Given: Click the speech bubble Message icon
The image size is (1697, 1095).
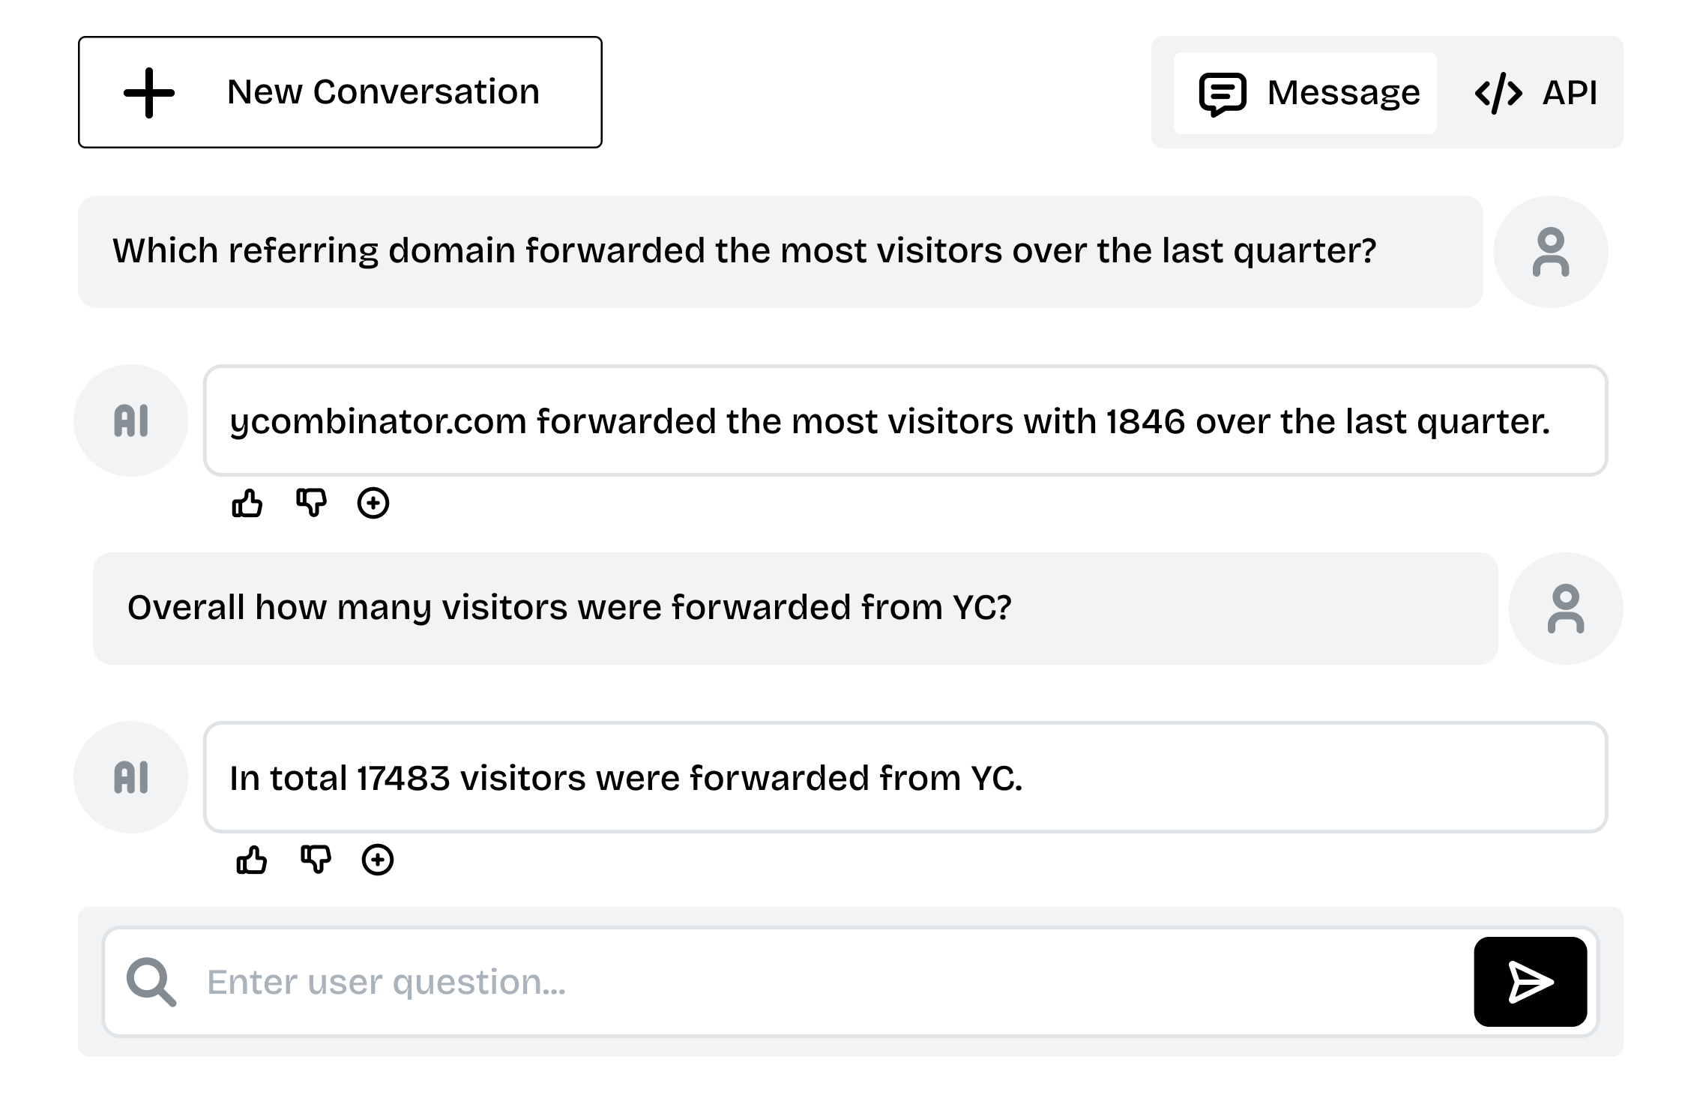Looking at the screenshot, I should pyautogui.click(x=1223, y=94).
